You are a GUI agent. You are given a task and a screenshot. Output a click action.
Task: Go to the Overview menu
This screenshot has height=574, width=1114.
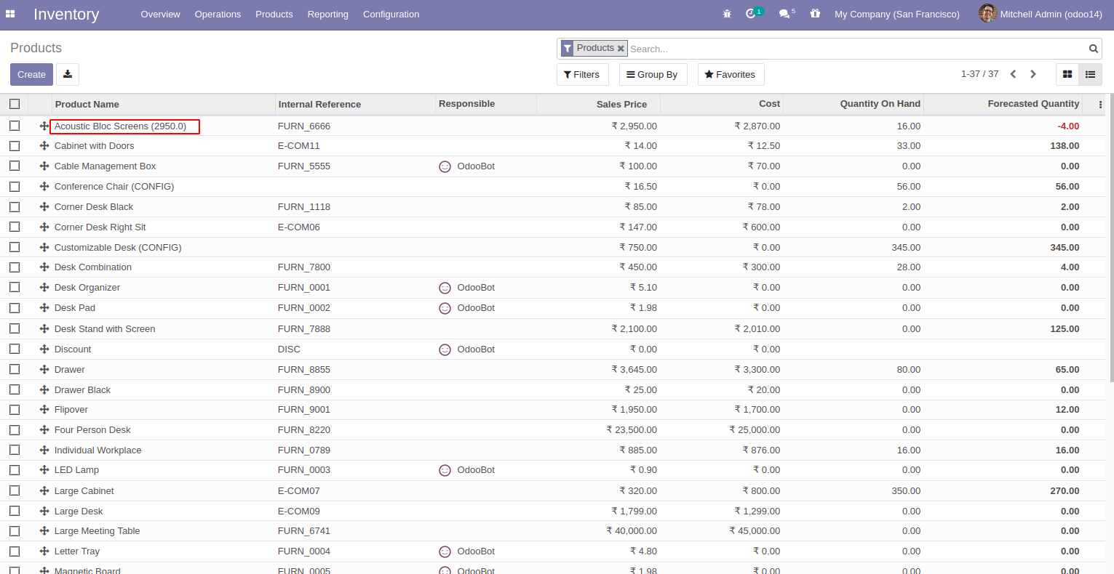[x=160, y=14]
